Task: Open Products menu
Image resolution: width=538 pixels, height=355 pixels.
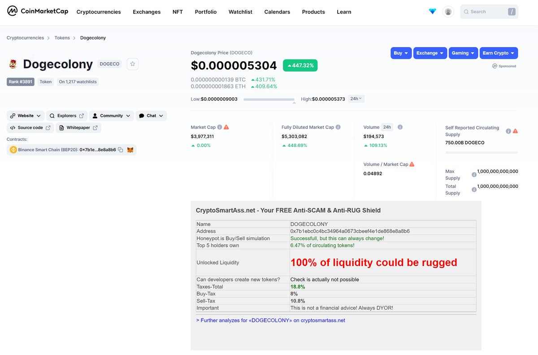Action: [313, 12]
